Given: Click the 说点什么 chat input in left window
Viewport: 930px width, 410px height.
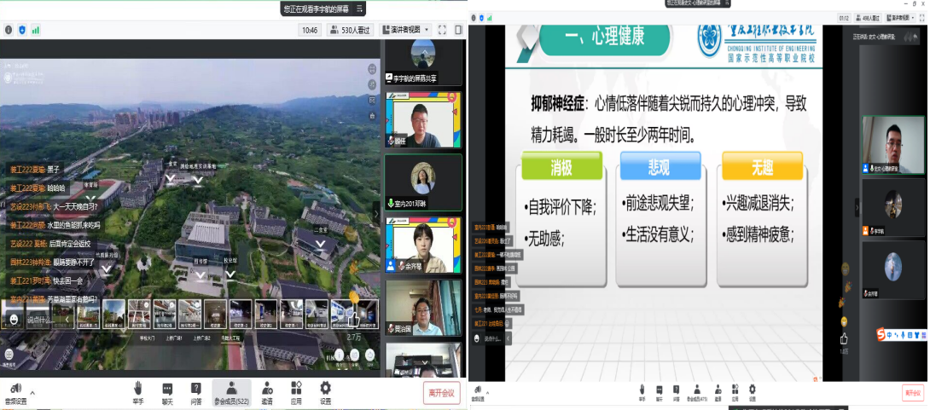Looking at the screenshot, I should tap(42, 320).
